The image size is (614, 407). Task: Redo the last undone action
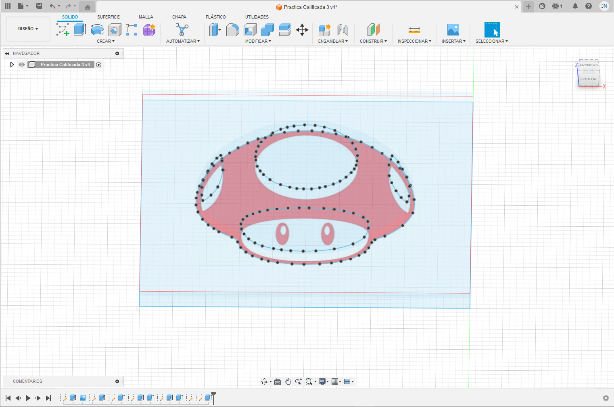[68, 6]
